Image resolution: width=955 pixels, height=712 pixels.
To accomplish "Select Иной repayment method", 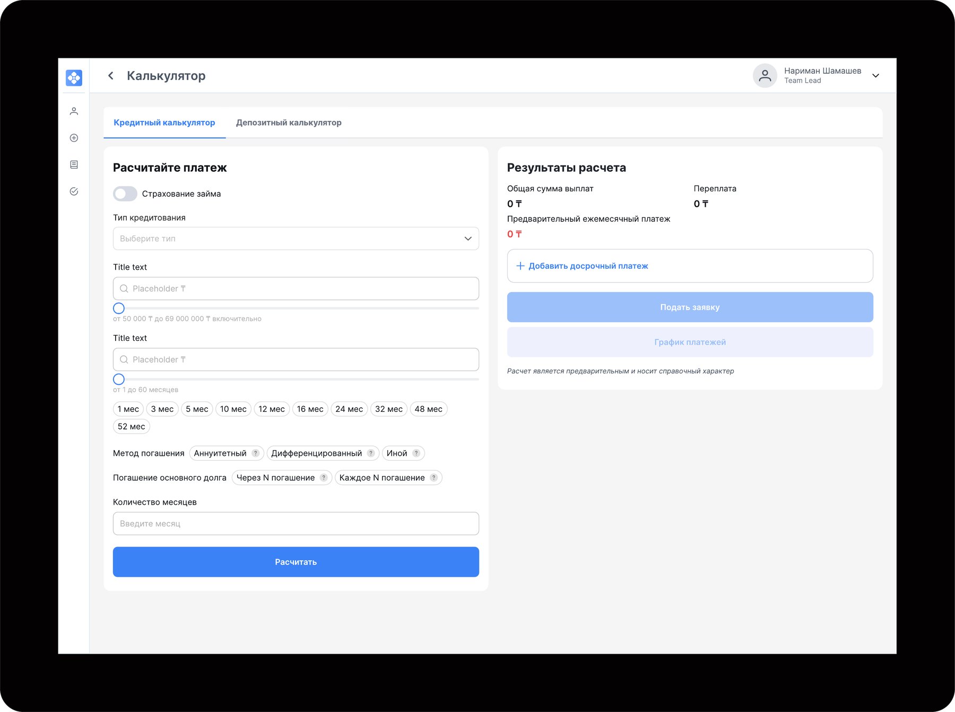I will [x=403, y=453].
